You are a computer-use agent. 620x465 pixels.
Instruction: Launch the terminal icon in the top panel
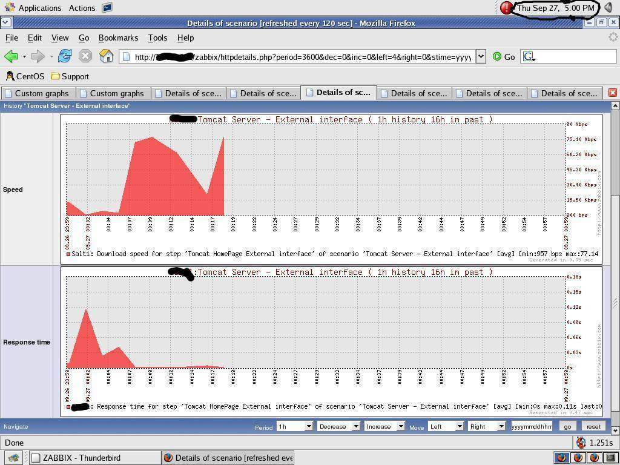(x=107, y=7)
